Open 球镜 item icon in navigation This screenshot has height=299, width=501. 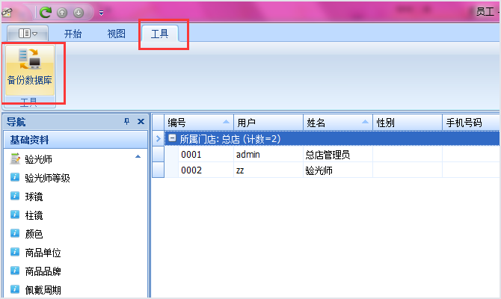(15, 196)
